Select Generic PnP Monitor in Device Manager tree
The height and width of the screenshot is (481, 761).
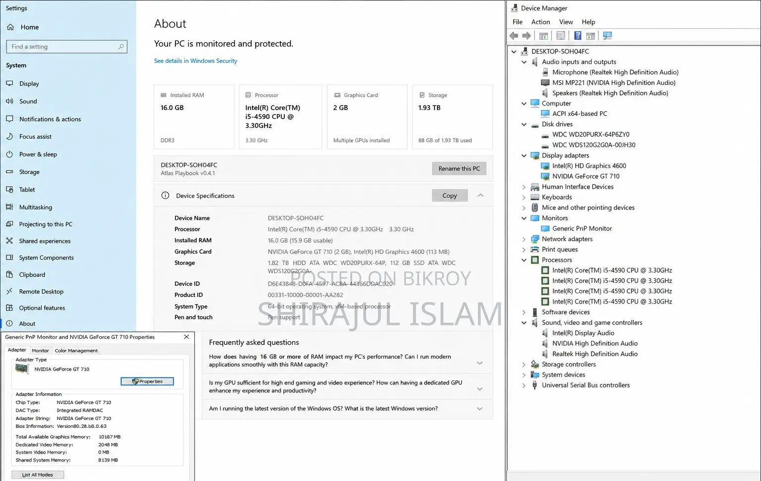(x=582, y=228)
